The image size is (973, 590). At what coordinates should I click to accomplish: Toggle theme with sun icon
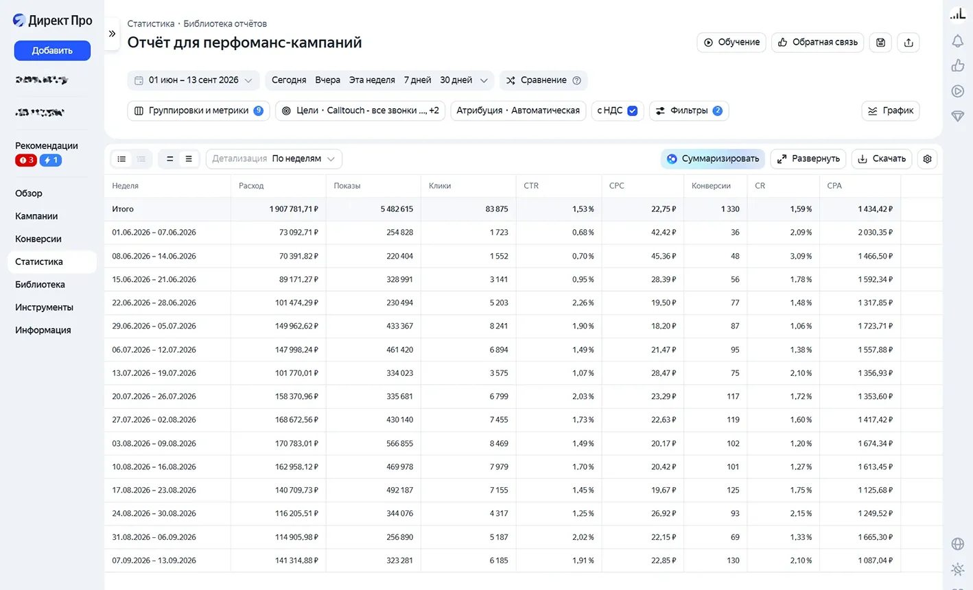[958, 569]
